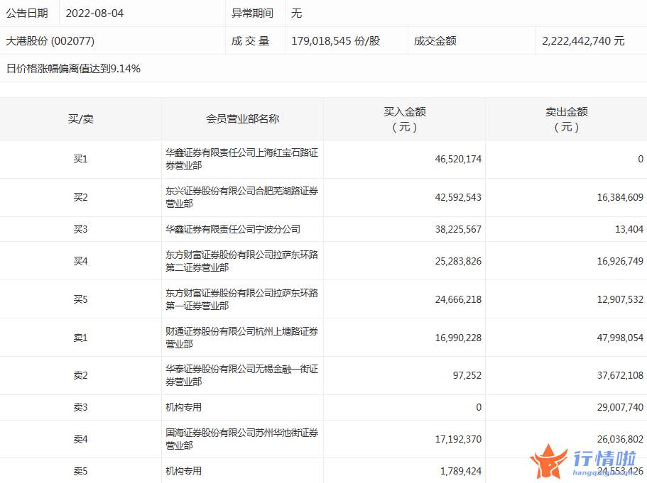Viewport: 647px width, 483px height.
Task: Click turnover amount 2,222,442,740 元
Action: coord(583,41)
